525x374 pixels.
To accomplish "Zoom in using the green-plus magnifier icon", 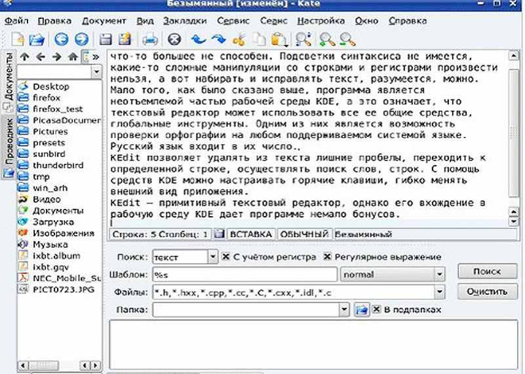I will pyautogui.click(x=327, y=39).
